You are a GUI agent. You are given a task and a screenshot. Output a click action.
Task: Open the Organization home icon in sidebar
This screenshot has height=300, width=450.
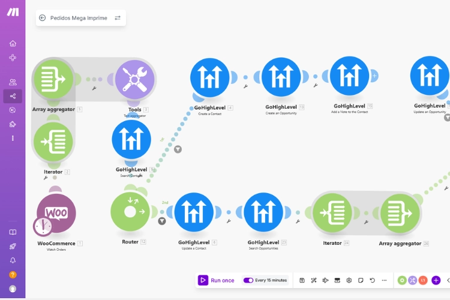(13, 43)
